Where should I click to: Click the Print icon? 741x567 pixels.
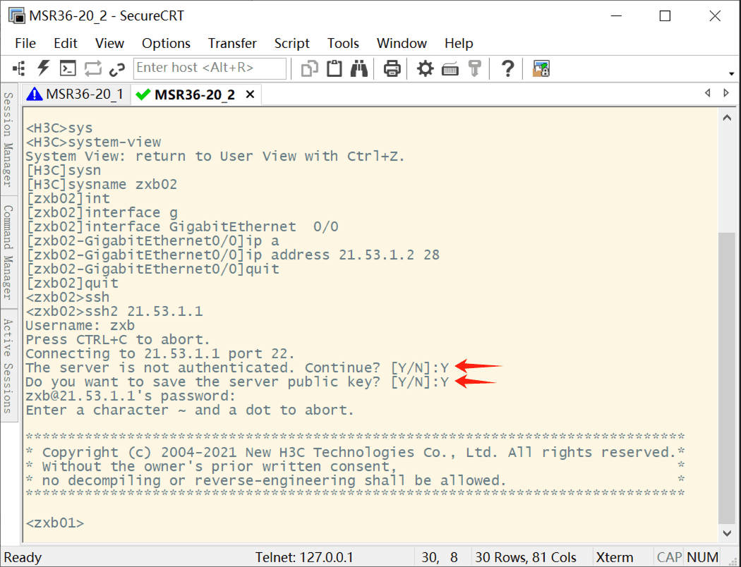click(392, 68)
